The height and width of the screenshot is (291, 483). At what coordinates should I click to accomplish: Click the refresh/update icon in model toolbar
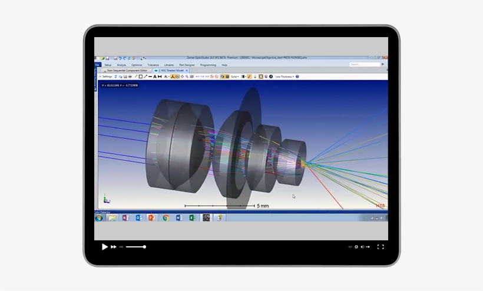pyautogui.click(x=116, y=77)
